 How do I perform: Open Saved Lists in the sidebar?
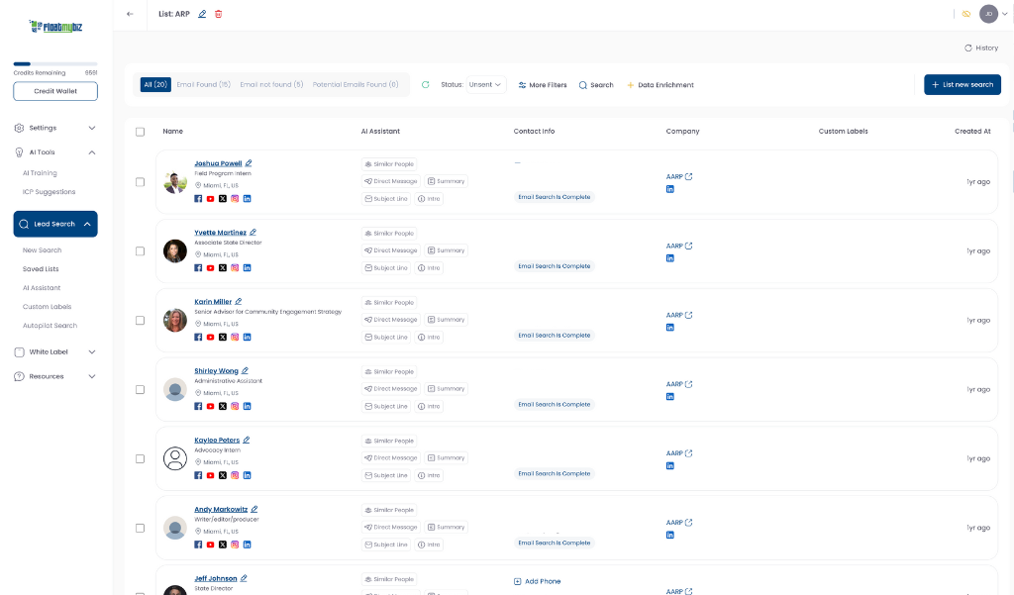(x=41, y=269)
